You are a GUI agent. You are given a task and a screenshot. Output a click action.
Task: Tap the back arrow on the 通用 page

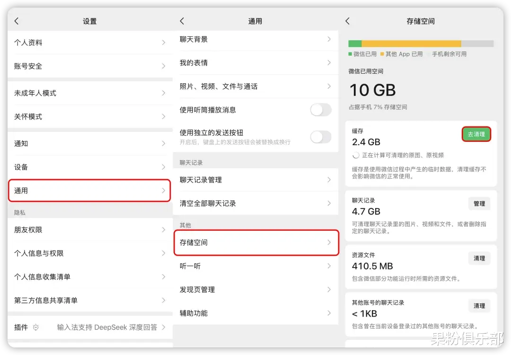click(x=182, y=21)
